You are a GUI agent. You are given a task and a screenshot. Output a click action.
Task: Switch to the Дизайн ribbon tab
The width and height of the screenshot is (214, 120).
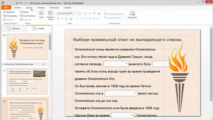click(29, 8)
